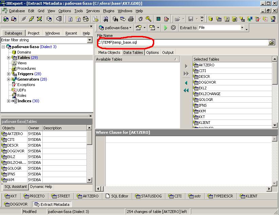Switch to STATUSDOG window button
This screenshot has height=215, width=279.
click(148, 196)
